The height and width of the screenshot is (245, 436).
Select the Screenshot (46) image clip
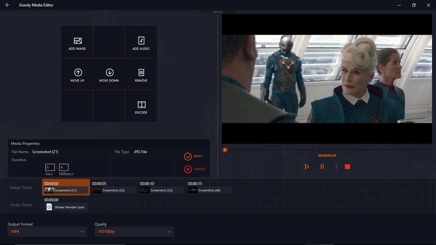tap(210, 190)
